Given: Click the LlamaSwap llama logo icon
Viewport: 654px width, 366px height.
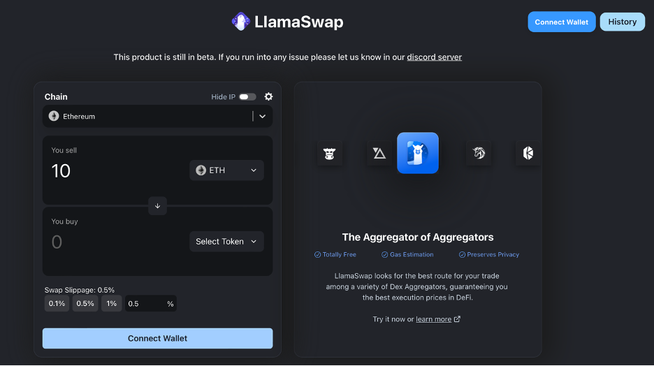Looking at the screenshot, I should [x=240, y=22].
